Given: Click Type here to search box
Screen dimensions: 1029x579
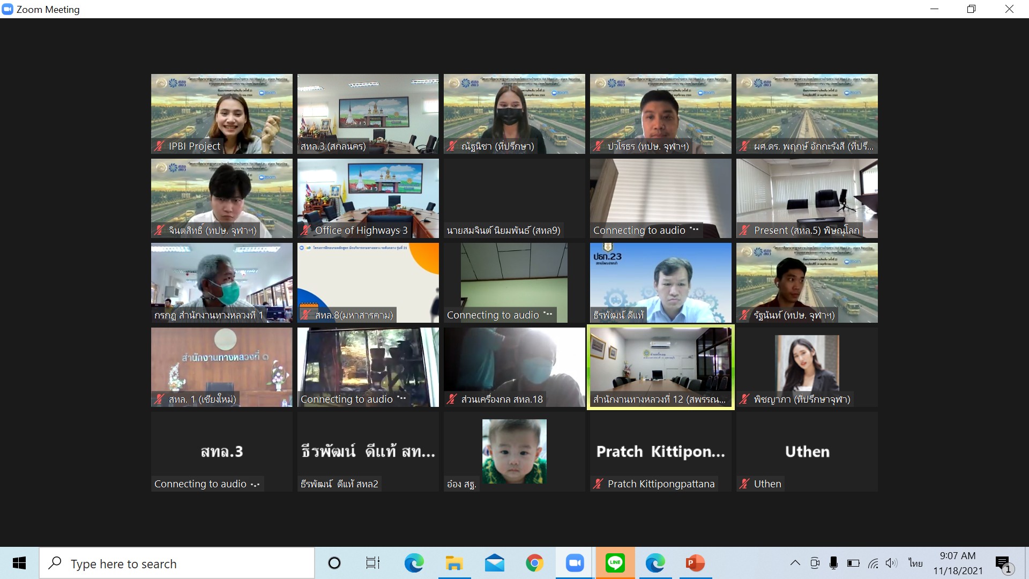Looking at the screenshot, I should (177, 563).
